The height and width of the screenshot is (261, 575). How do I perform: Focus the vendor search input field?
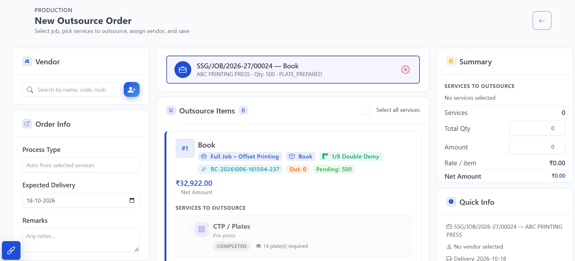(72, 89)
